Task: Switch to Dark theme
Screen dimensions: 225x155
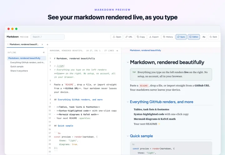Action: [x=213, y=37]
